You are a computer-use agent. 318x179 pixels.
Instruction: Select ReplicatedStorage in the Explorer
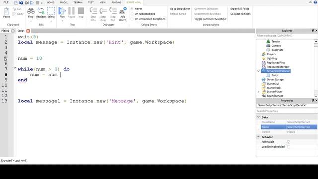click(277, 67)
